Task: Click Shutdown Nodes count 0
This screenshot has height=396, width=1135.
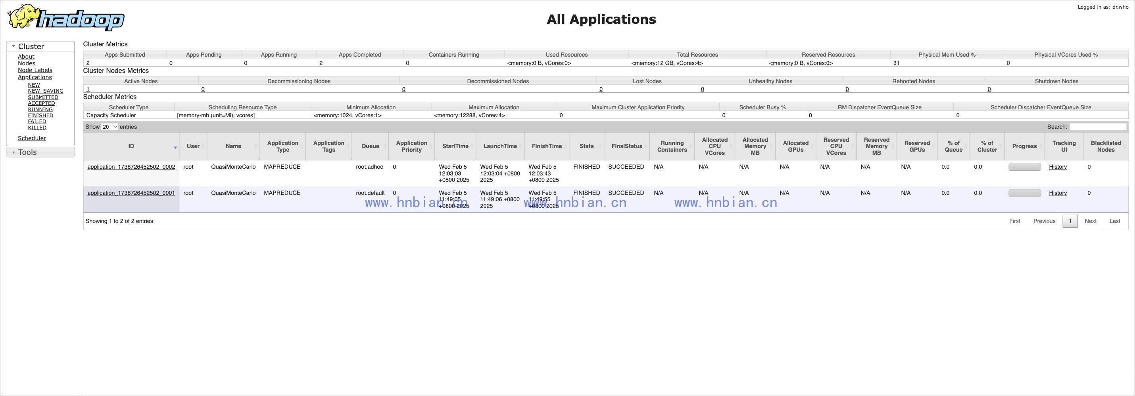Action: 989,89
